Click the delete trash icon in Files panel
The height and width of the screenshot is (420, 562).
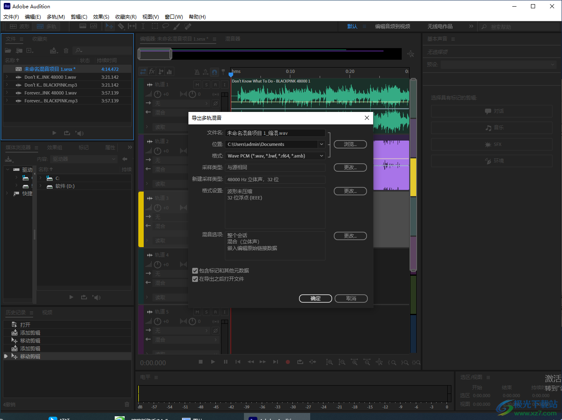tap(66, 51)
